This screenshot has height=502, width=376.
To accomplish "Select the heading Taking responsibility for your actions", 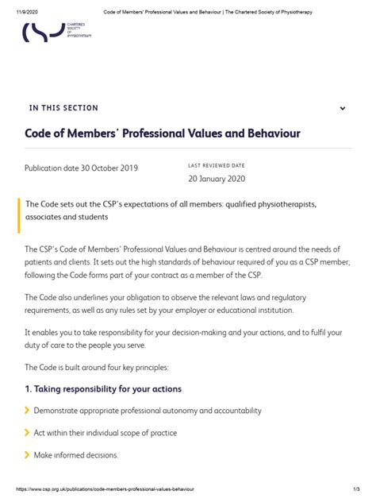I will (103, 389).
